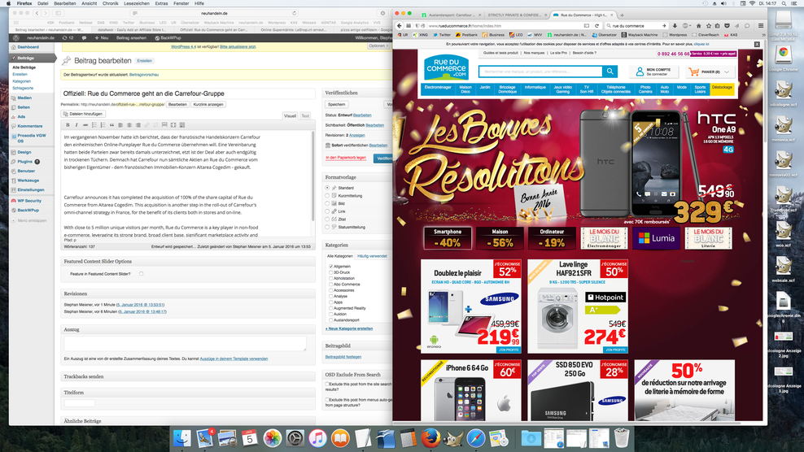
Task: Open Finder from the Dock
Action: (182, 439)
